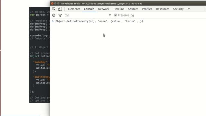206x116 pixels.
Task: Click 'Preserve log' label text
Action: (x=126, y=15)
